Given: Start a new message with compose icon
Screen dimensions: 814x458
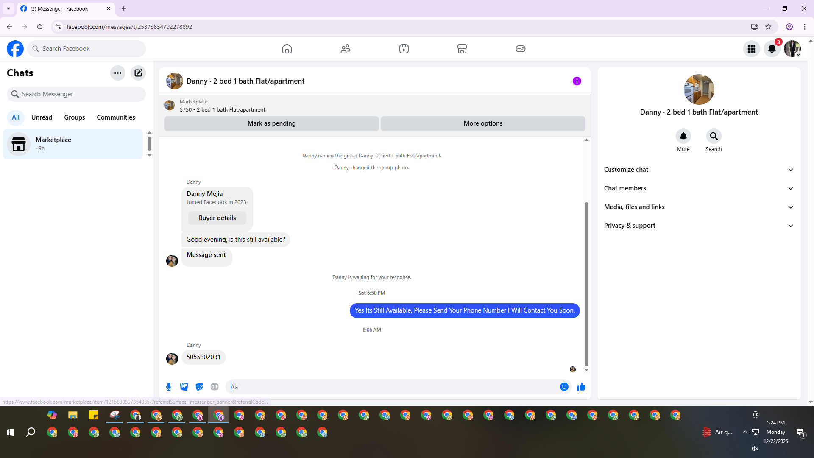Looking at the screenshot, I should click(138, 73).
